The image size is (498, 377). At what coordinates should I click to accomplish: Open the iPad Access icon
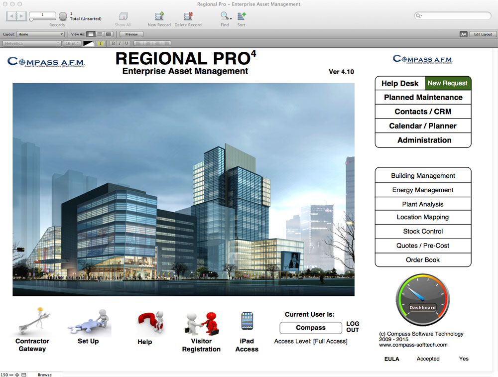coord(247,321)
